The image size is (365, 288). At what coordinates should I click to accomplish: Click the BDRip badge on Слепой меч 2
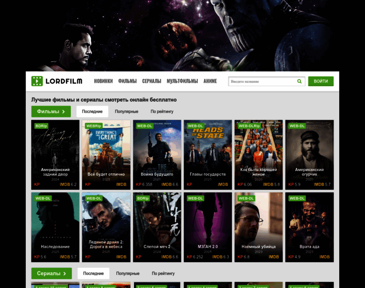click(x=143, y=198)
